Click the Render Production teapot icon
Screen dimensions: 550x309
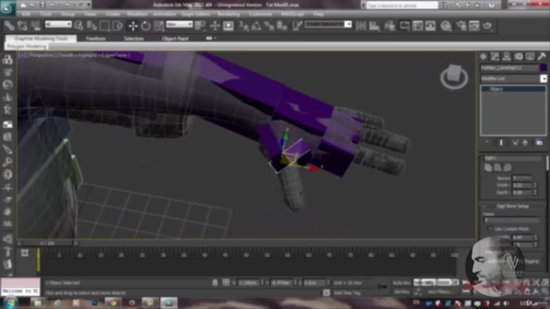tap(487, 26)
